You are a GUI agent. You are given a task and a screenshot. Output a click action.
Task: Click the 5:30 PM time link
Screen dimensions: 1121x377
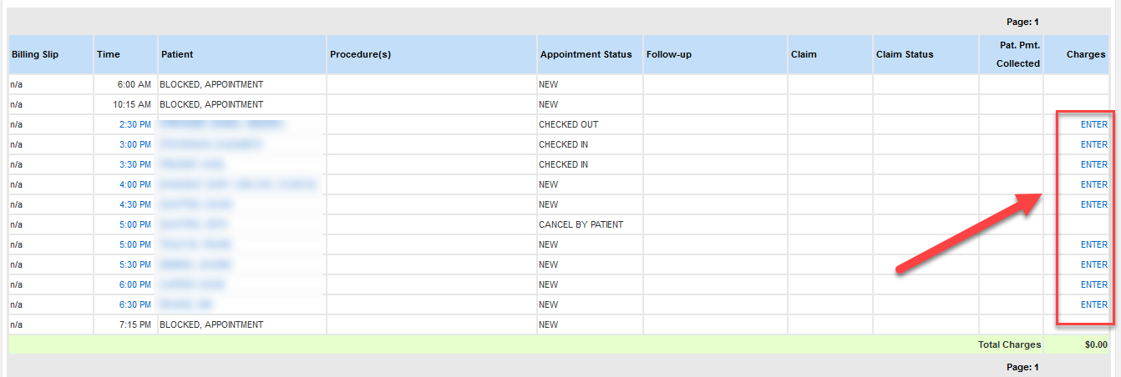pos(134,264)
